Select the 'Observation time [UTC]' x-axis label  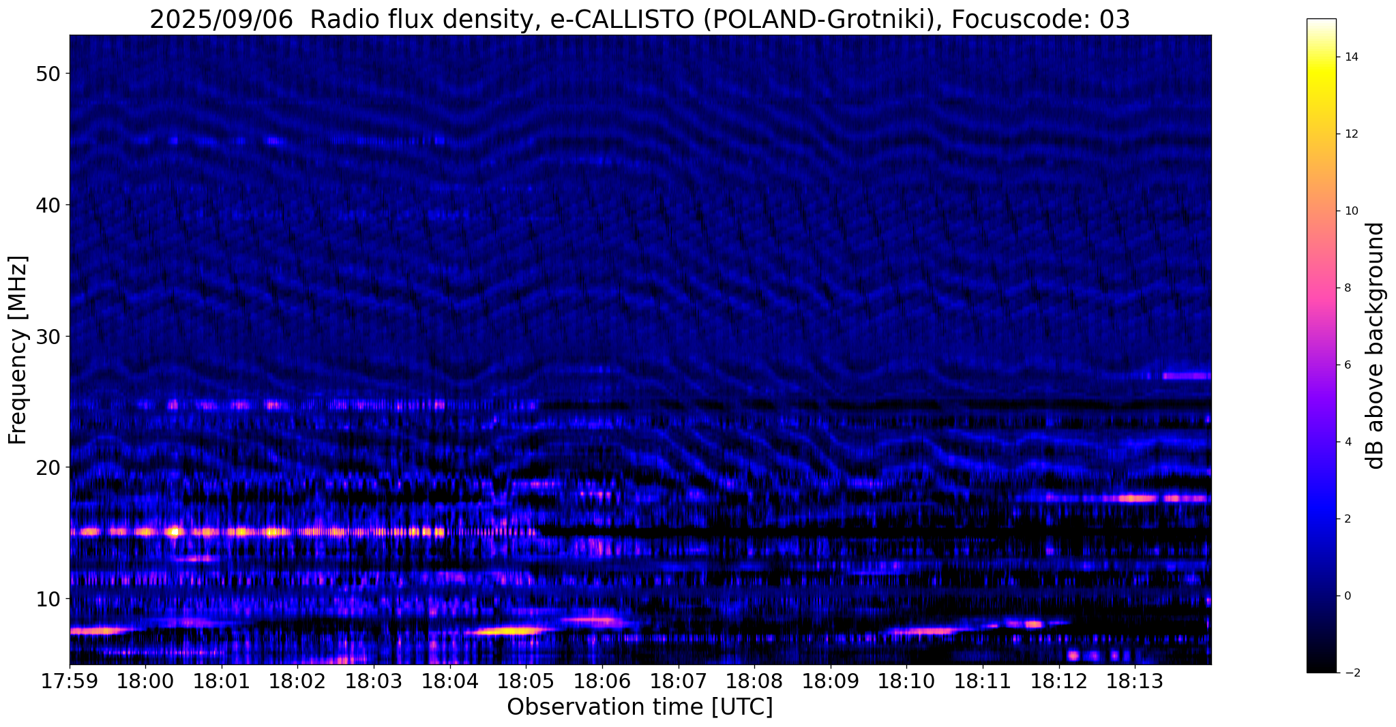(x=640, y=707)
